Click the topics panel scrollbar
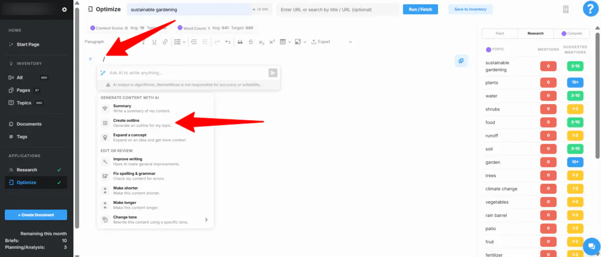The width and height of the screenshot is (601, 257). pos(597,95)
